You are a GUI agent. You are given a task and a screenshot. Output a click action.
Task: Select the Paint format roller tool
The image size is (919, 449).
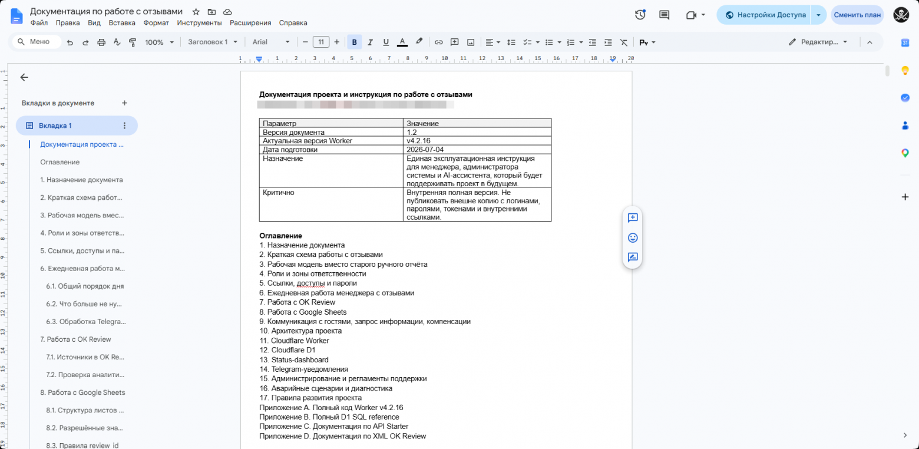pos(133,42)
